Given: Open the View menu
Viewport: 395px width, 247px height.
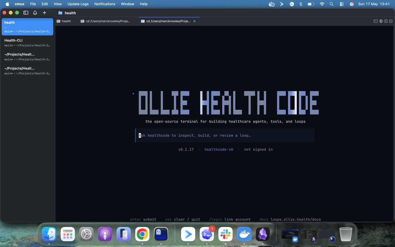Looking at the screenshot, I should [x=58, y=4].
